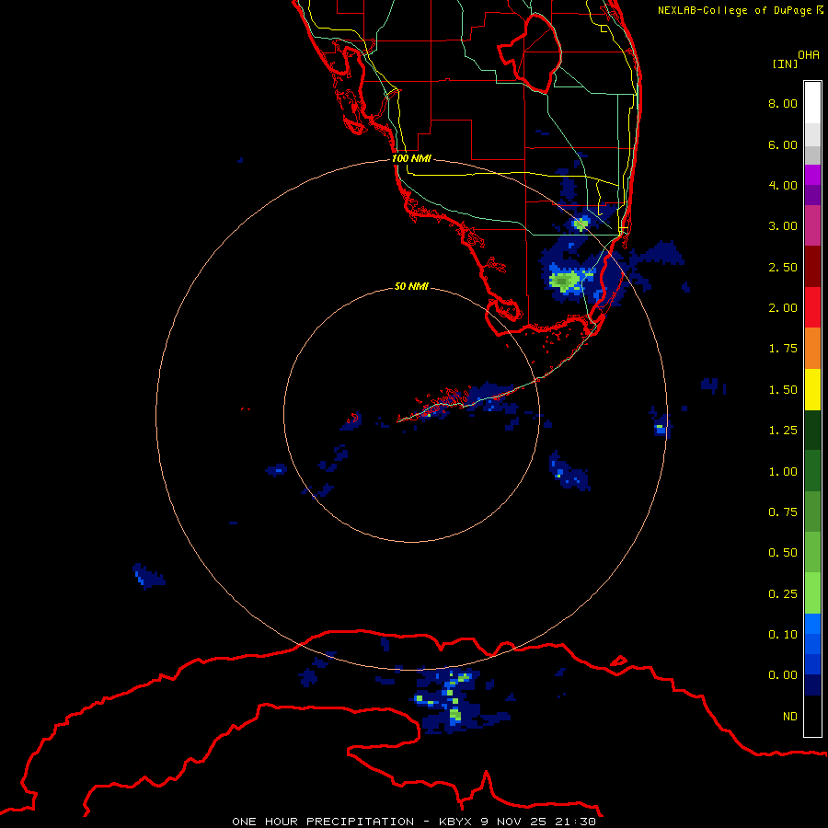
Task: Click the 3.00 legend value
Action: pos(783,226)
